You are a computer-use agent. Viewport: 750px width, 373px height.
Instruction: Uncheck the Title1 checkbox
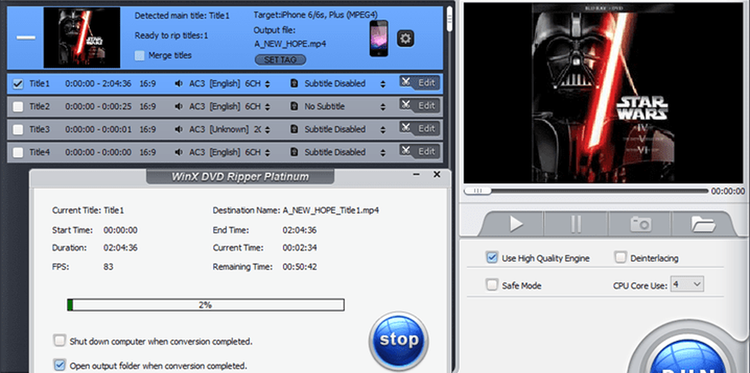pos(18,84)
